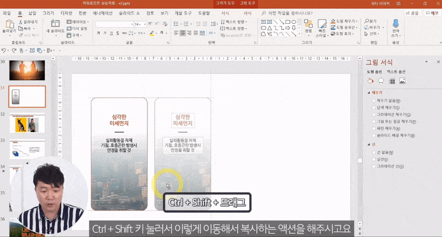Switch to the Insert (삽입) tab

coord(32,13)
